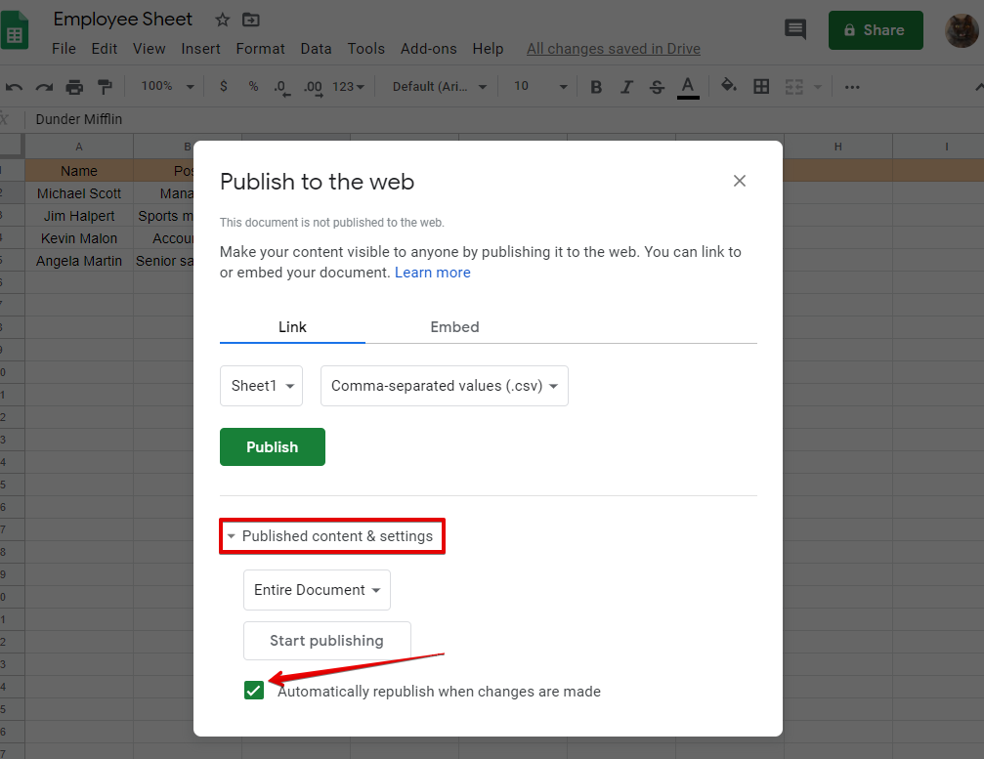Screen dimensions: 984x759
Task: Click the Print icon
Action: [74, 87]
